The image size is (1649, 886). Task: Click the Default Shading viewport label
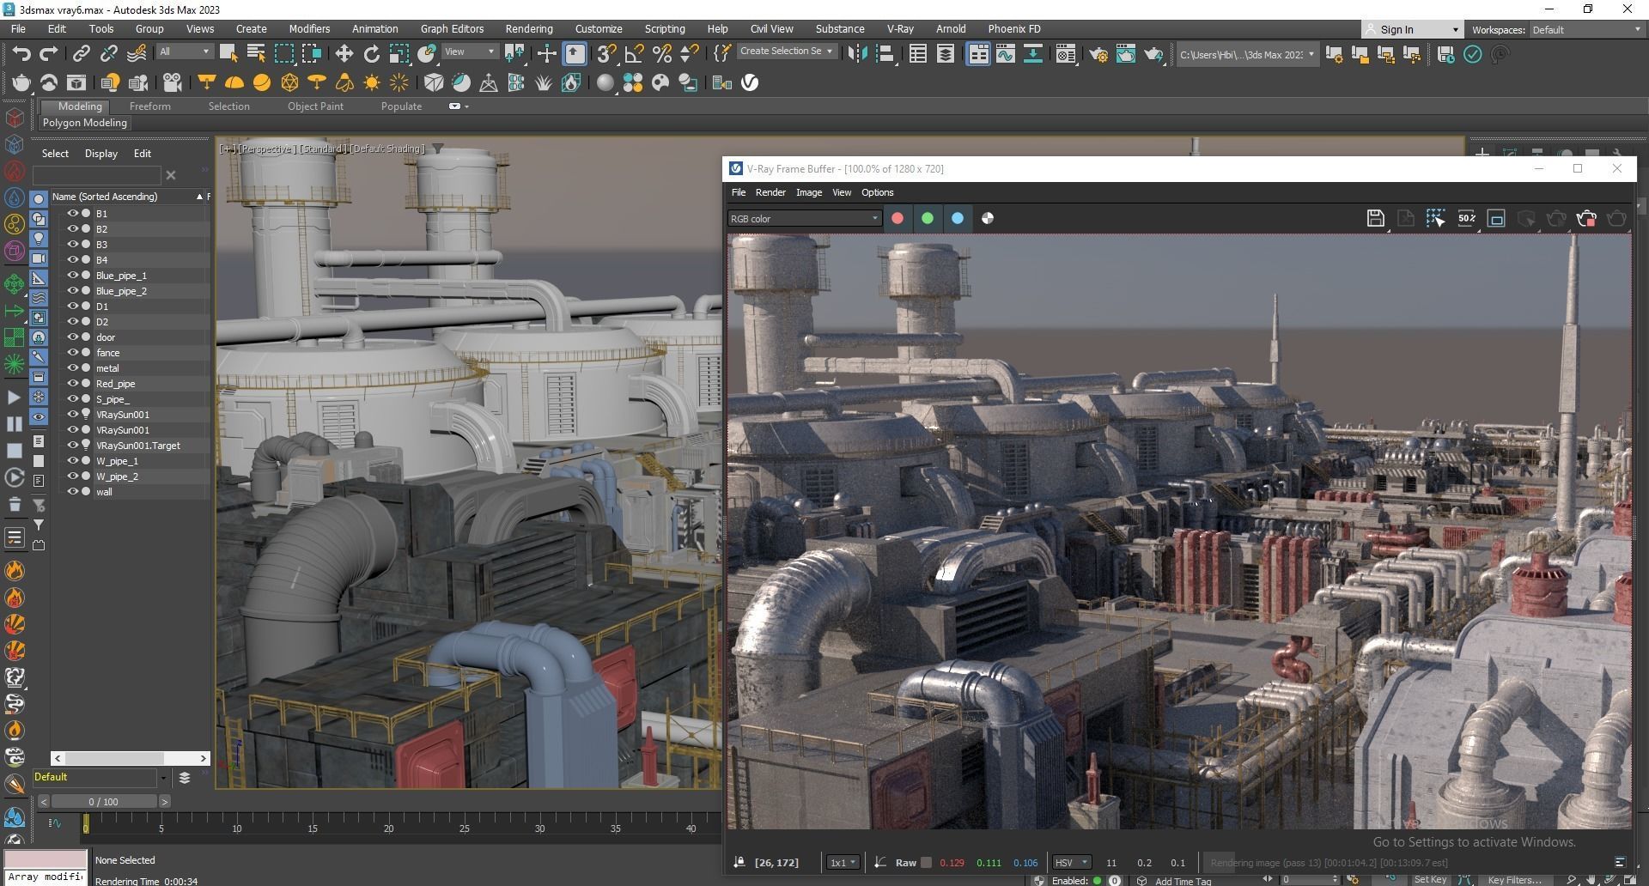[387, 149]
